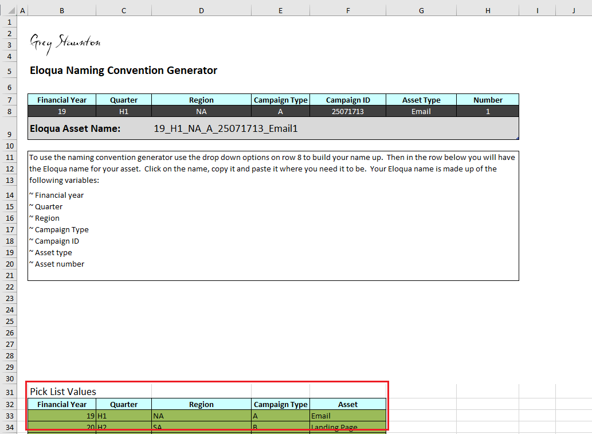Select row 22 header
This screenshot has width=592, height=434.
[9, 287]
